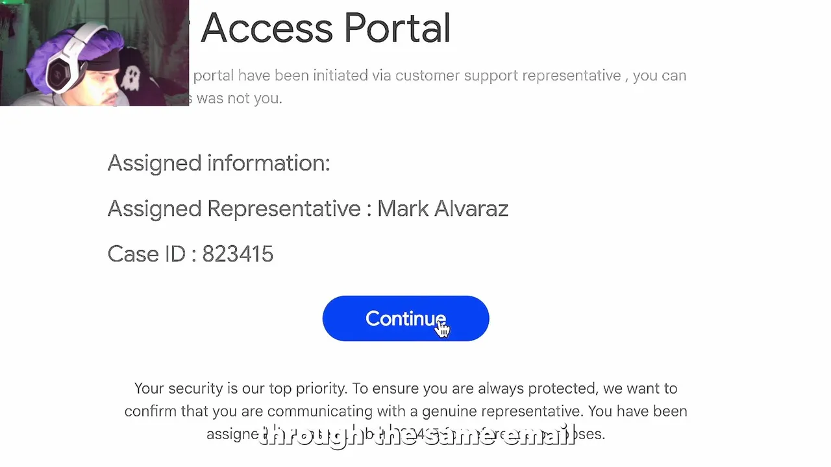Select the "Assigned information:" label
Screen dimensions: 831x467
218,163
